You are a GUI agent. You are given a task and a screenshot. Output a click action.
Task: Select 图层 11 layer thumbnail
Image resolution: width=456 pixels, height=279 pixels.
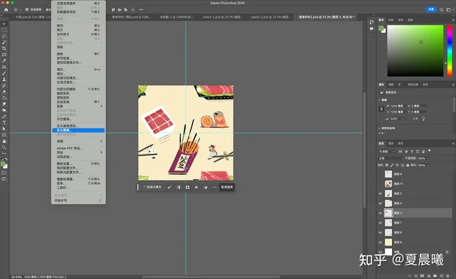(388, 183)
